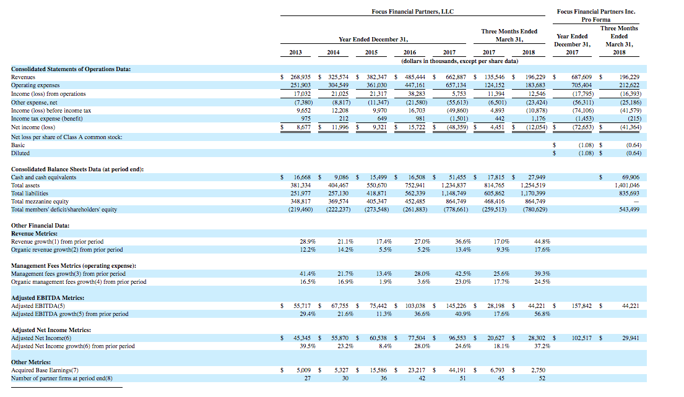Select the 'Net income (loss)' row label
Image resolution: width=684 pixels, height=397 pixels.
33,127
